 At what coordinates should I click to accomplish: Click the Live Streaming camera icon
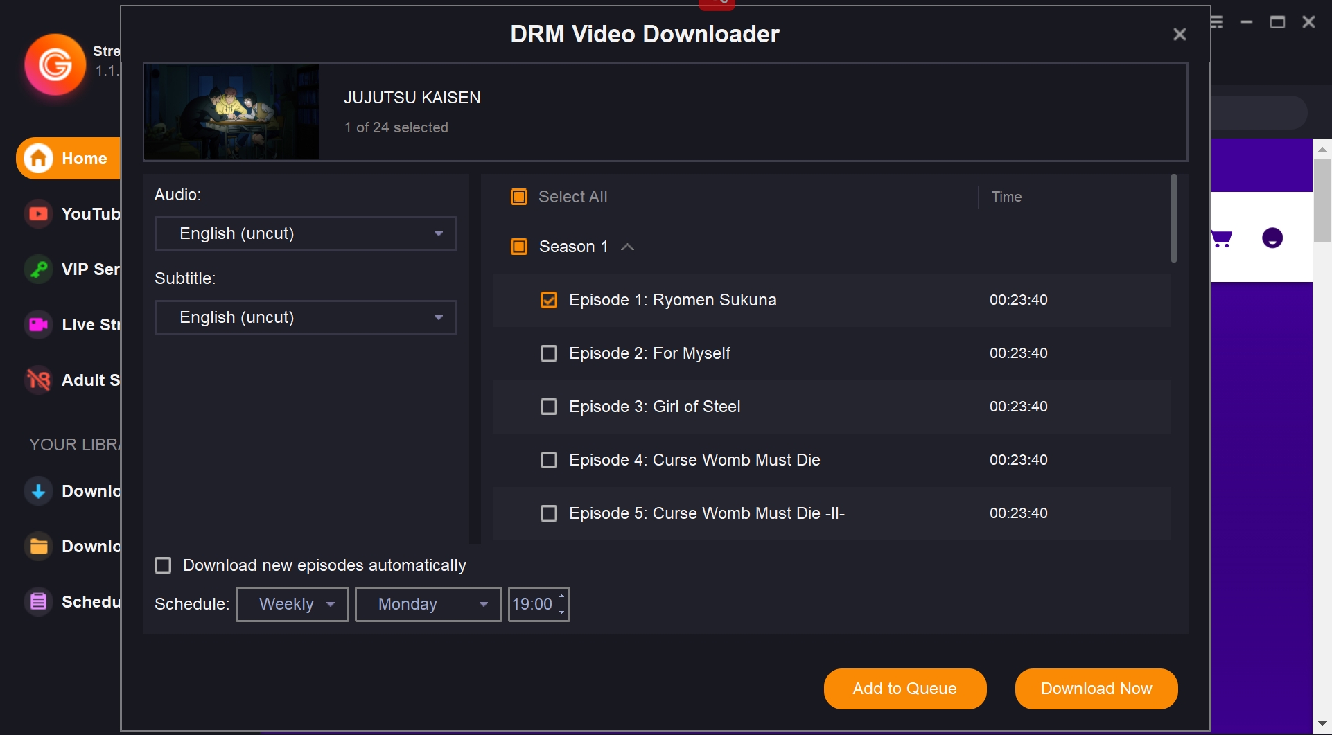[38, 324]
